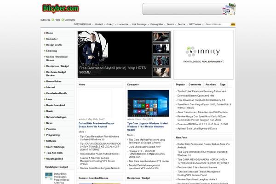Open Tombol 'Like' Facebook popular post
Screen dimensions: 276x184
click(201, 92)
